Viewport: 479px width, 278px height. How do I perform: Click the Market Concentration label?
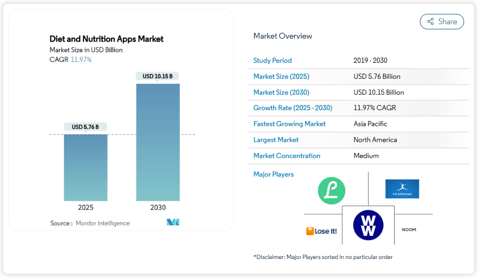(287, 156)
